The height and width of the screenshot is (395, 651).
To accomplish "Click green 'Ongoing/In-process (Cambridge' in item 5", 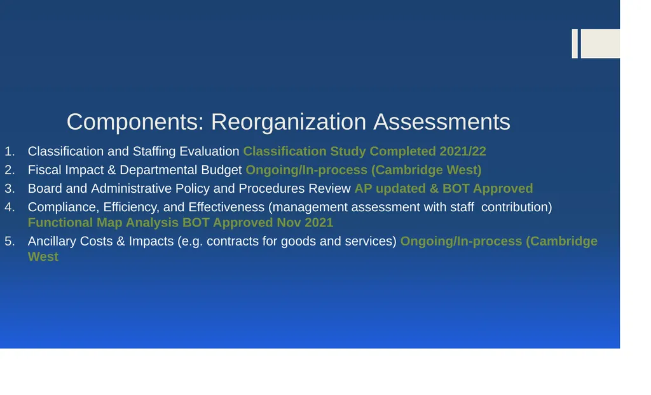I will [x=499, y=241].
